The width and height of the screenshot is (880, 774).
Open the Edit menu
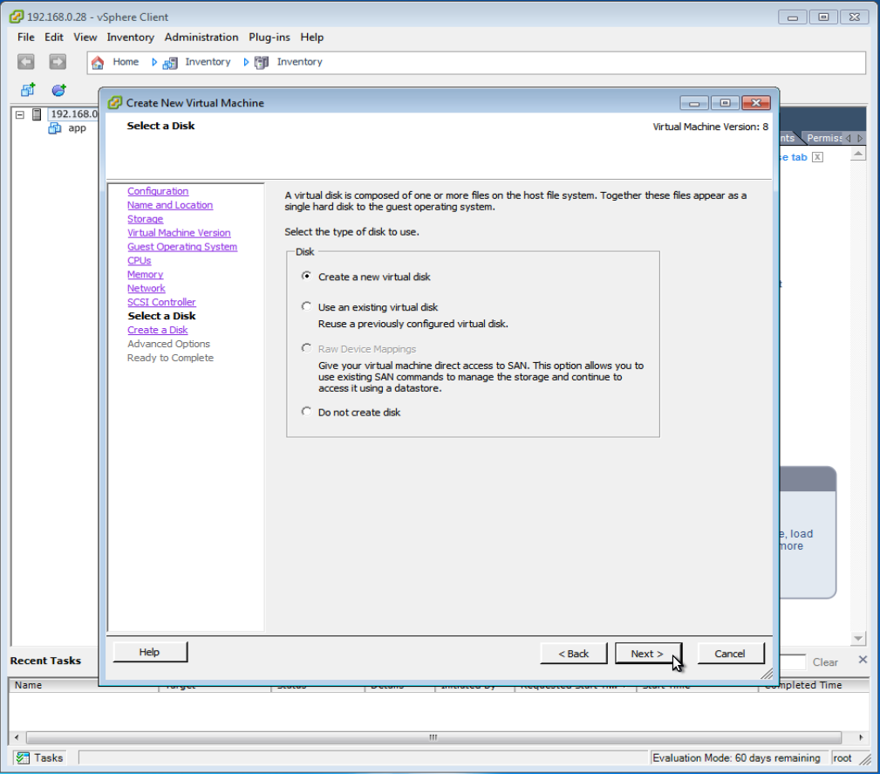pyautogui.click(x=54, y=37)
